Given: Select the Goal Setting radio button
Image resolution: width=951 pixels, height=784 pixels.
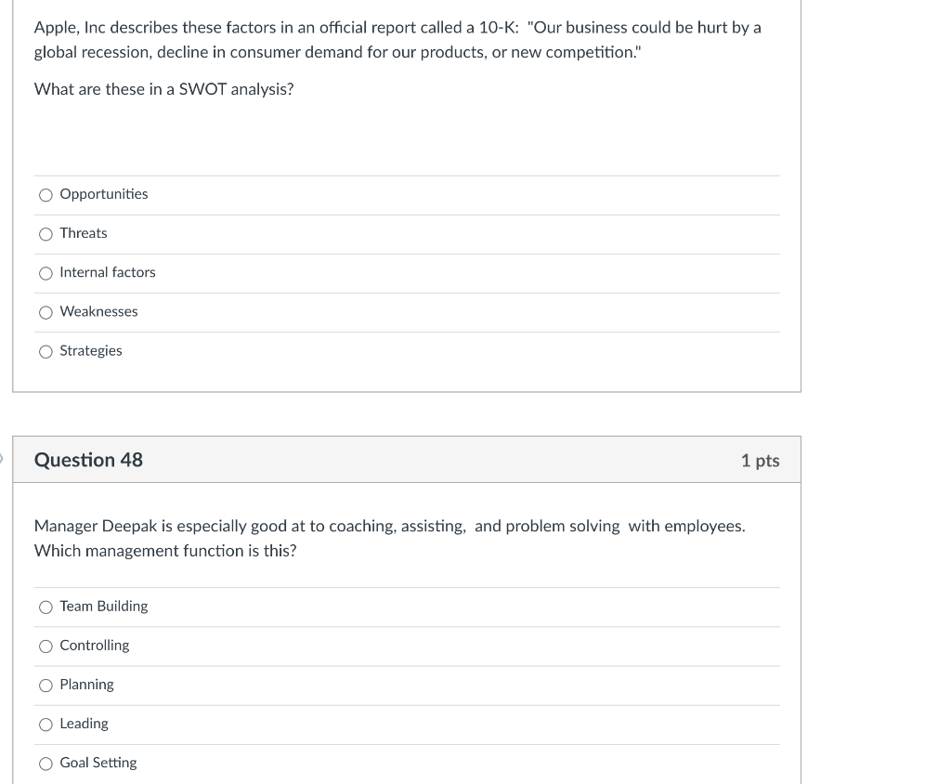Looking at the screenshot, I should (x=46, y=763).
